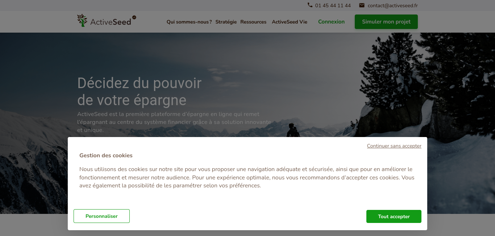Viewport: 495px width, 236px height.
Task: Open contact@activeseed.fr email link
Action: (392, 5)
